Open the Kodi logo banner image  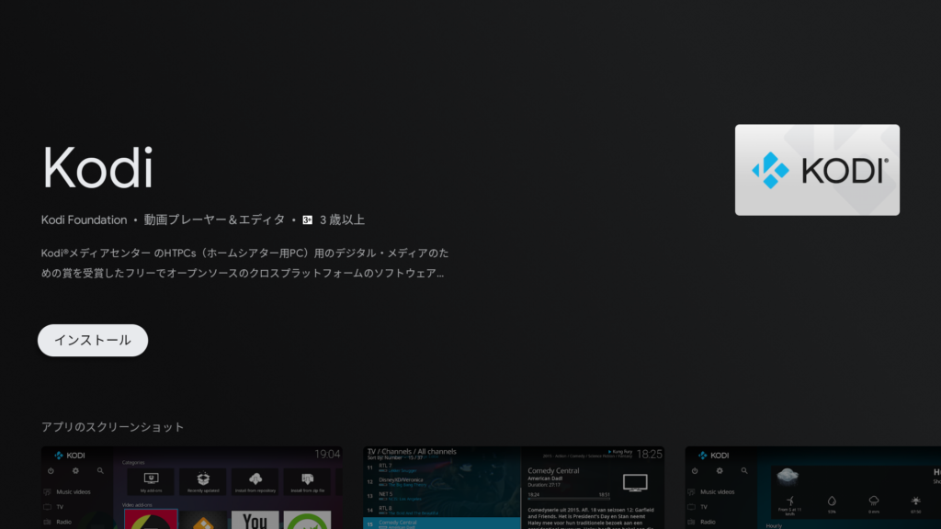[x=817, y=170]
